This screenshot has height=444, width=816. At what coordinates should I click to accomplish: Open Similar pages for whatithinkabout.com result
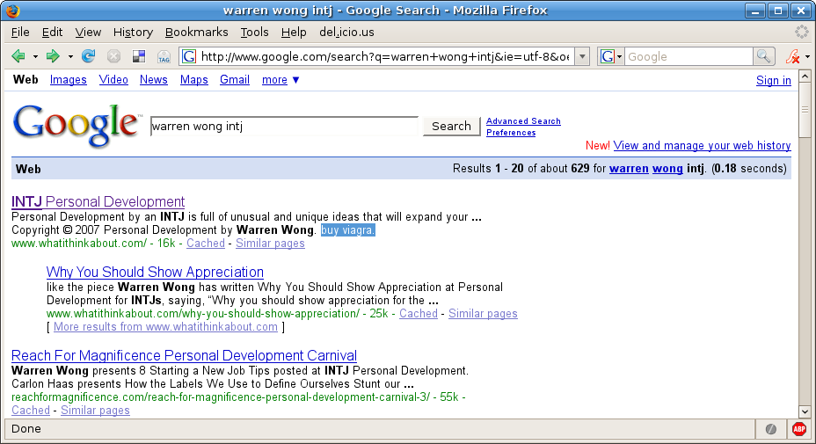270,243
